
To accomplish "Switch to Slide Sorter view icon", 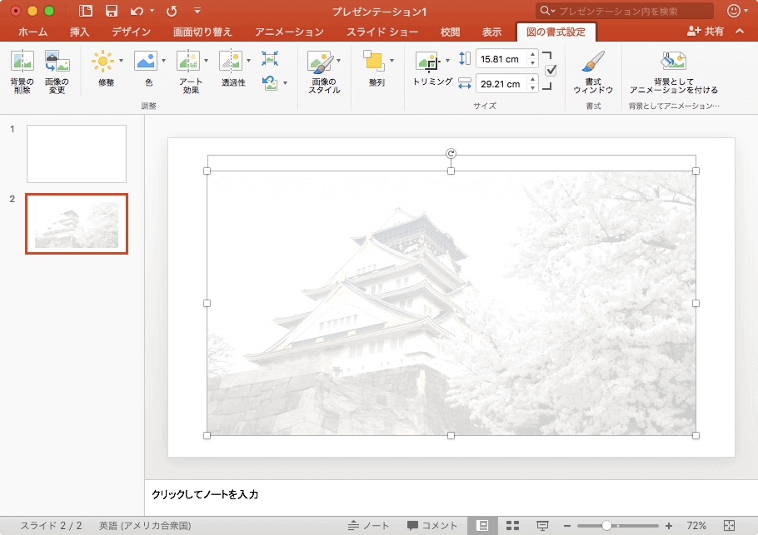I will (x=512, y=525).
